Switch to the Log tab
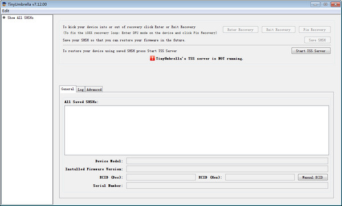 pos(81,90)
